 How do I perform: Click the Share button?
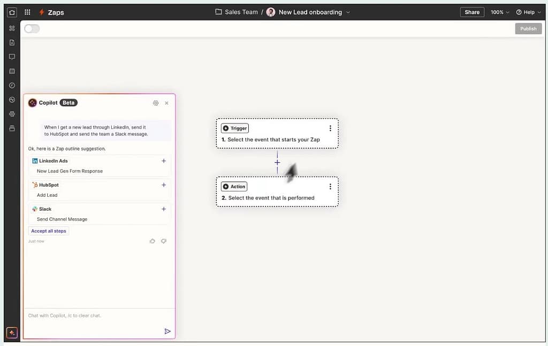point(471,12)
